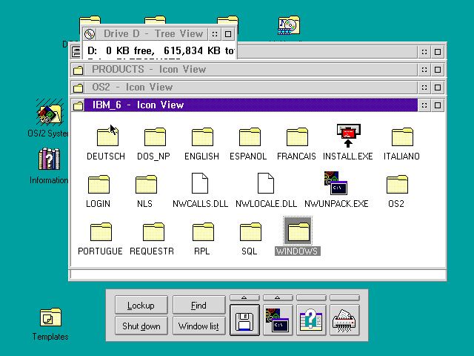The width and height of the screenshot is (474, 356).
Task: Click the Find button
Action: coord(199,305)
